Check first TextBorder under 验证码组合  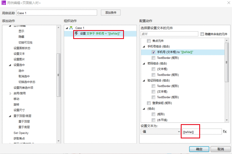153,86
